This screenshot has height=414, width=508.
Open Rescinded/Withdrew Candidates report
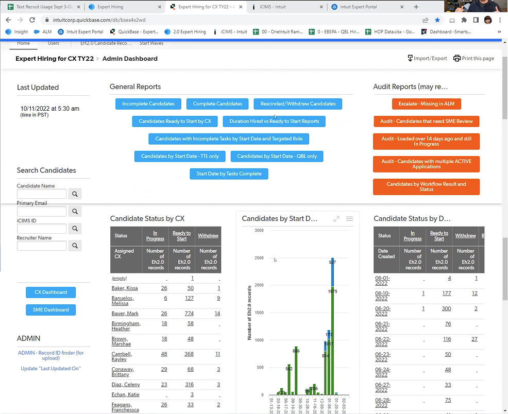(298, 104)
